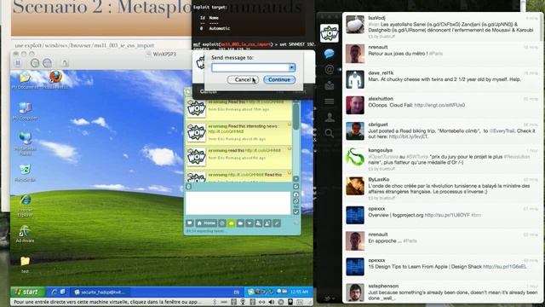Open Mozilla Firefox shortcut on XP desktop
The image size is (545, 307).
(x=55, y=79)
